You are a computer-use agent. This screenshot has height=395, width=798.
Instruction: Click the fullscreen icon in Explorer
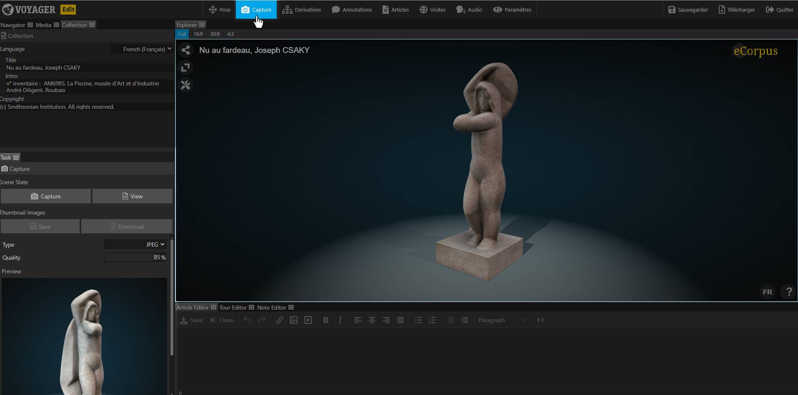click(x=185, y=67)
